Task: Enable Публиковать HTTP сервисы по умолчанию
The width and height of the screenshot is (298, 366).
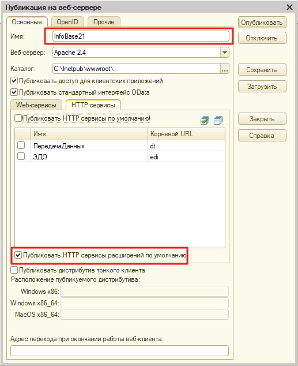Action: [18, 118]
